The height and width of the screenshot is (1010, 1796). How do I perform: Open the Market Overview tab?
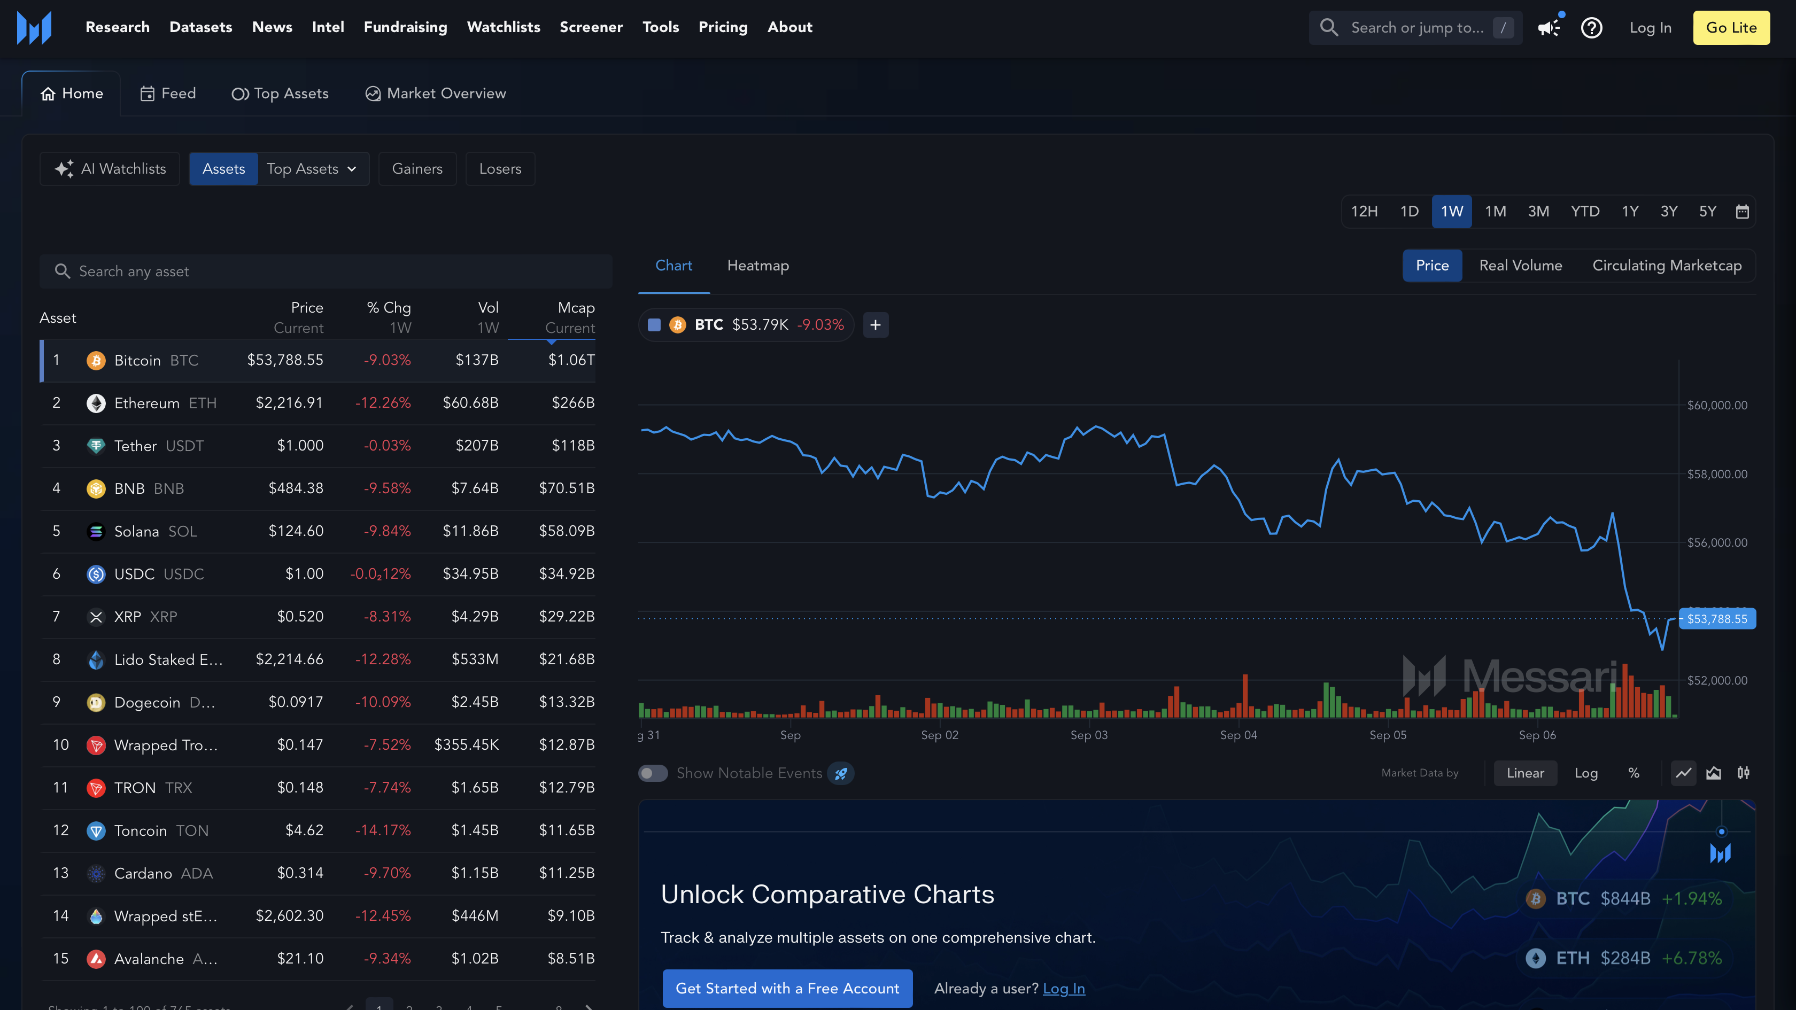(436, 94)
